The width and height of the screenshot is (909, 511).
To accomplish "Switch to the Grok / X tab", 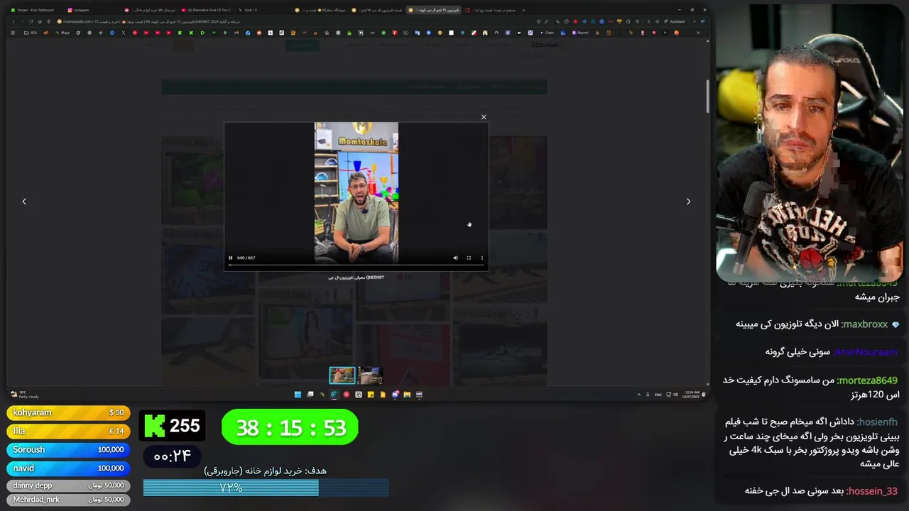I will tap(250, 10).
